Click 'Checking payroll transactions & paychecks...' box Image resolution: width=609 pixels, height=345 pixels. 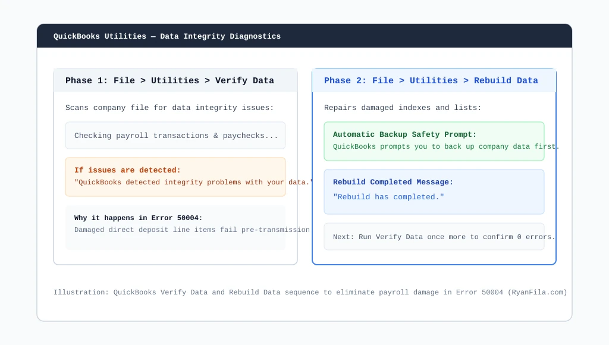[x=175, y=136]
